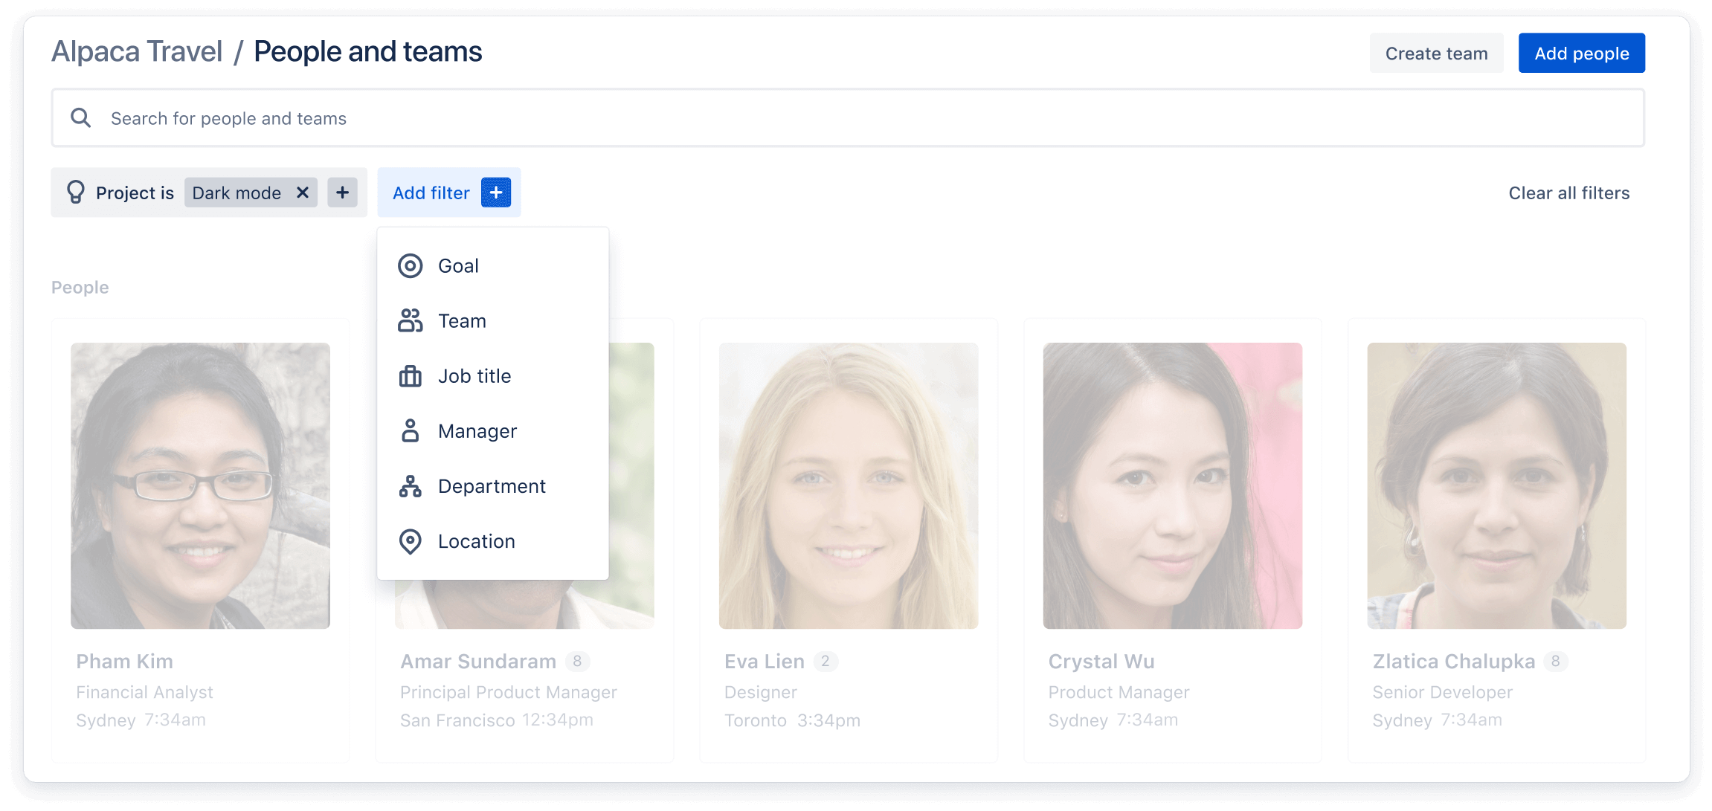Viewport: 1712px width, 811px height.
Task: Click the search magnifier icon
Action: pos(82,118)
